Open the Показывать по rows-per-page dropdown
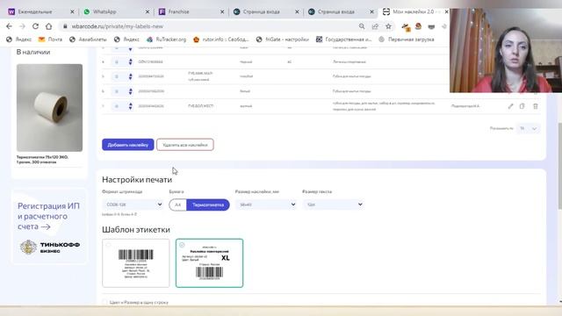This screenshot has height=316, width=562. coord(529,128)
